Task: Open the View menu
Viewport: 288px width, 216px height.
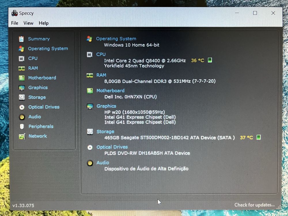Action: (x=28, y=23)
